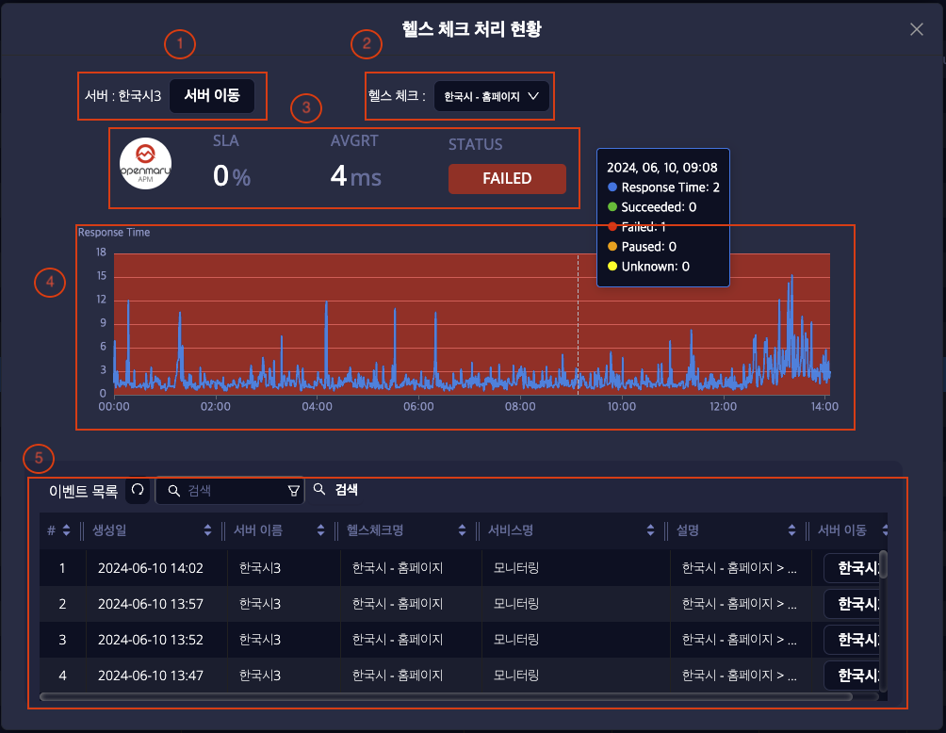Image resolution: width=946 pixels, height=733 pixels.
Task: Click the filter funnel icon in search box
Action: click(x=293, y=490)
